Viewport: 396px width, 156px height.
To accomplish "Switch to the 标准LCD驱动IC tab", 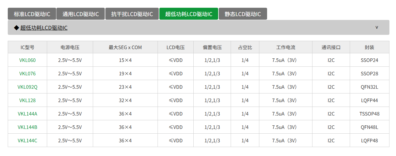I will [x=32, y=14].
